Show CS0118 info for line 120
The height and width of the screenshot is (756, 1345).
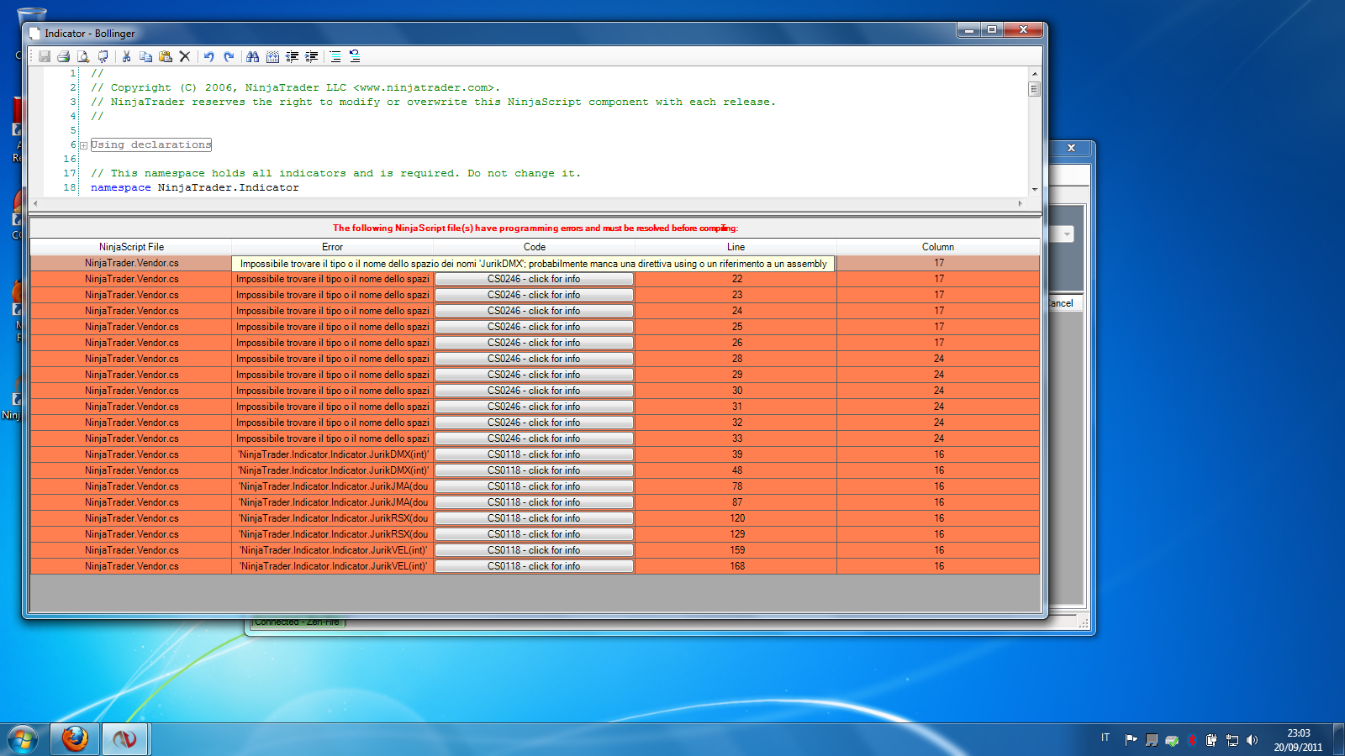[534, 518]
